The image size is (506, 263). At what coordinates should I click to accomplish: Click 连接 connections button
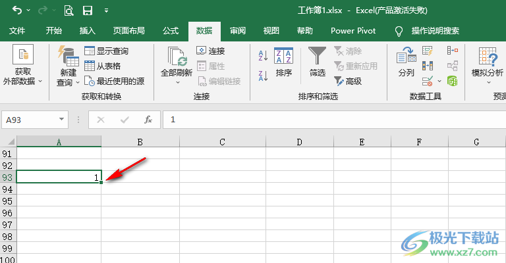[x=210, y=51]
